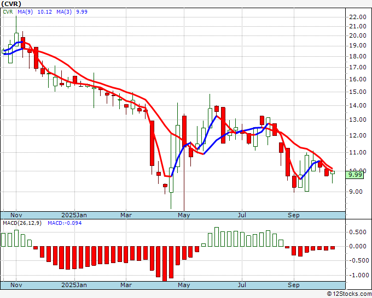
Task: Click the MA(9) legend label
Action: [25, 12]
